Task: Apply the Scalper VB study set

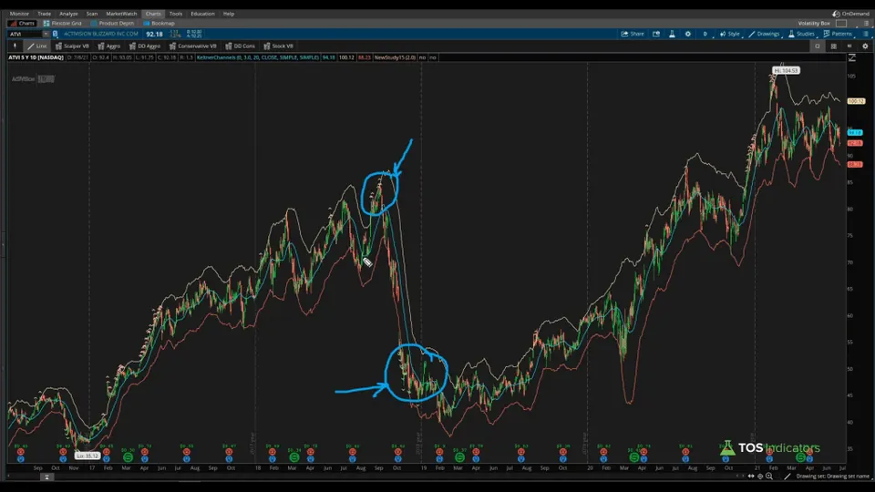Action: click(73, 46)
